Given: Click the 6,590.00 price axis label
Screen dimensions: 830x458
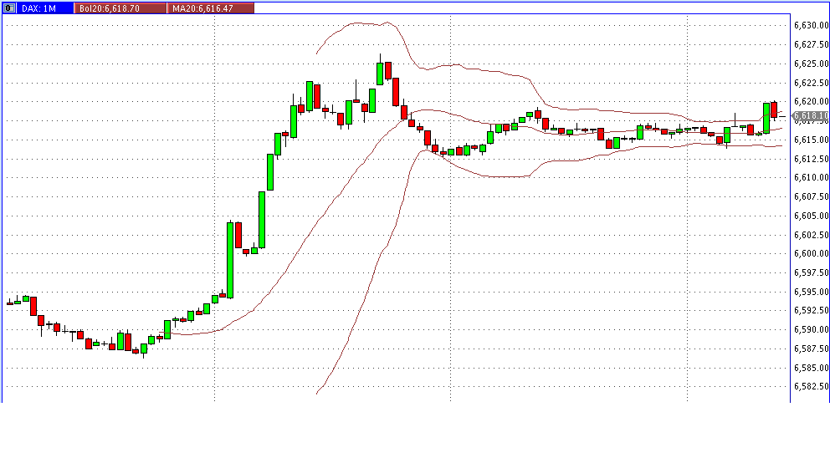Looking at the screenshot, I should click(811, 329).
